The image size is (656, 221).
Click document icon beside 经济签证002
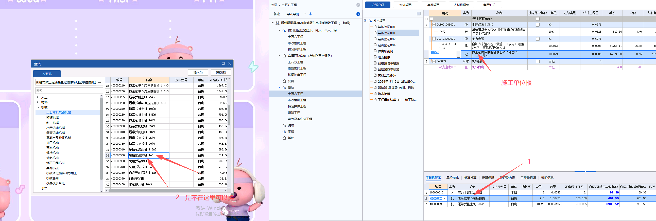coord(375,39)
